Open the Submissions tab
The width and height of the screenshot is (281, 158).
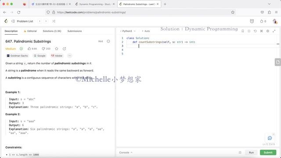click(x=75, y=31)
